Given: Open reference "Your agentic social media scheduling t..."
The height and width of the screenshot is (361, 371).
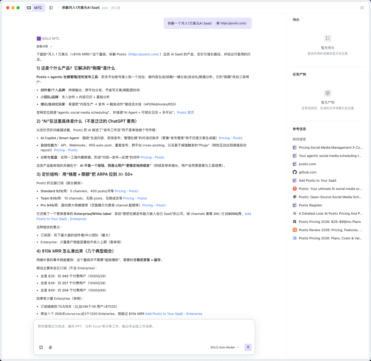Looking at the screenshot, I should [x=327, y=156].
